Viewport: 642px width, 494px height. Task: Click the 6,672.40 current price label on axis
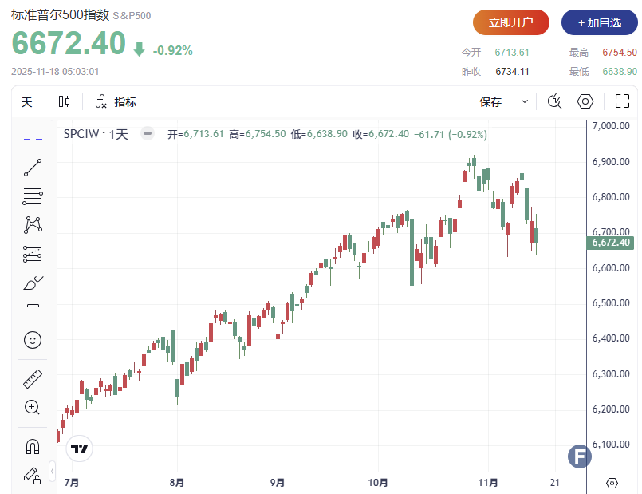click(x=611, y=243)
